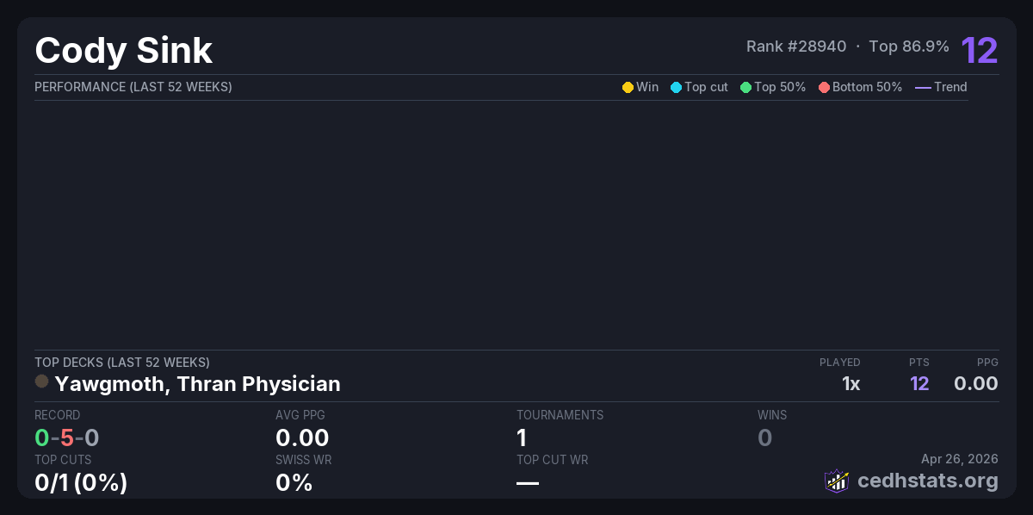Toggle the Win legend label
This screenshot has width=1033, height=515.
[647, 87]
